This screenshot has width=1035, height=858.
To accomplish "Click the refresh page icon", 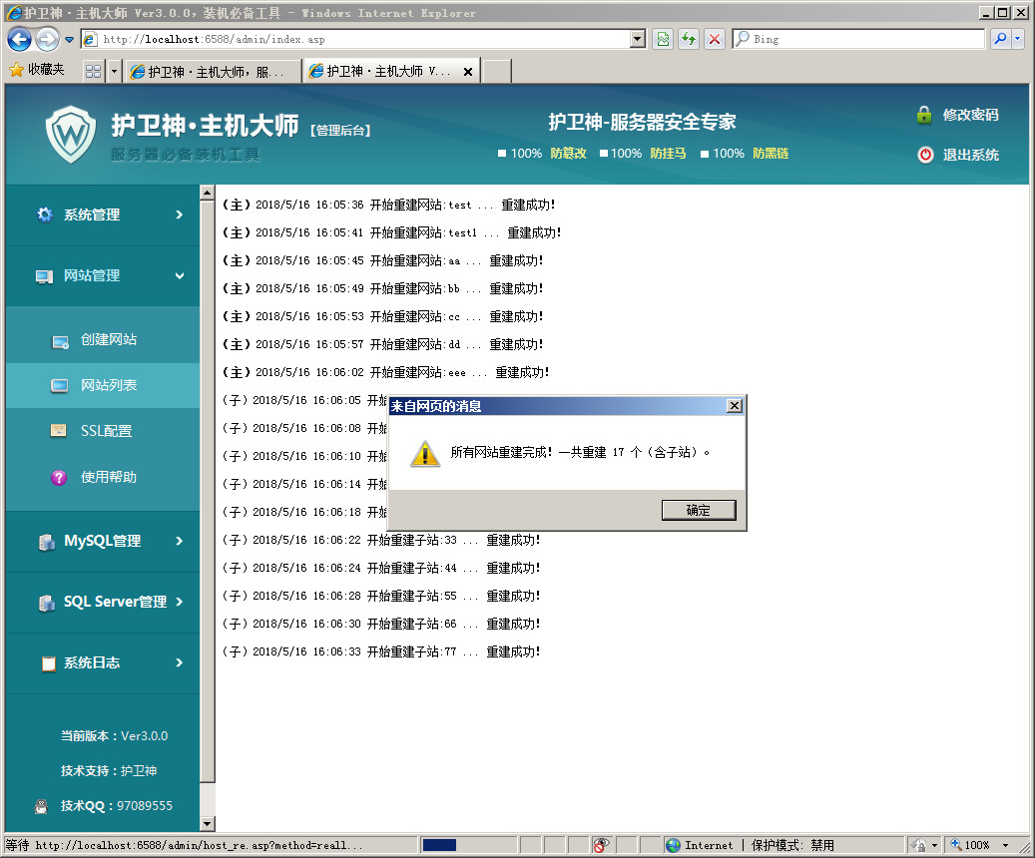I will pos(689,40).
